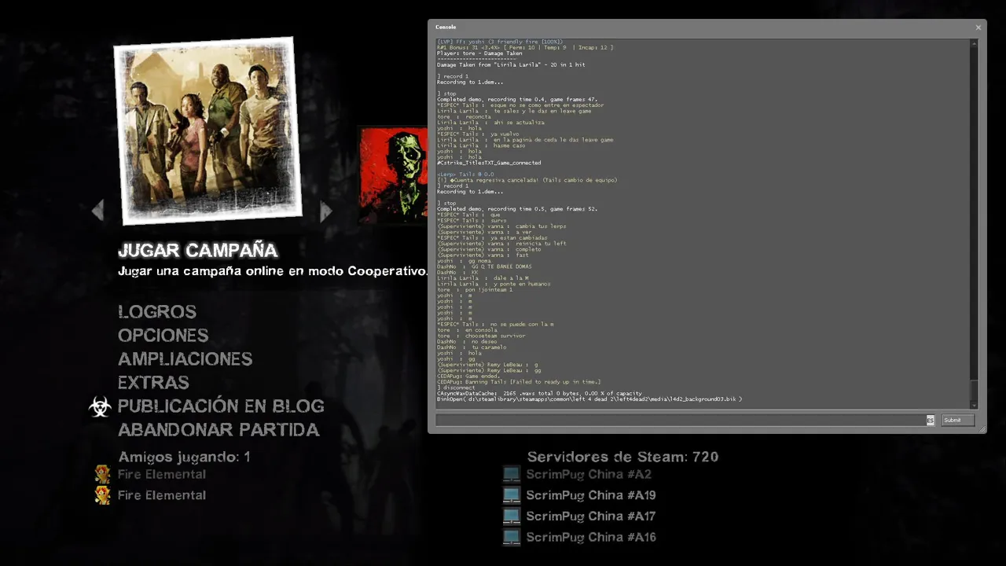Click the Amigos jugando: 1 header
Screen dimensions: 1006x566
point(184,457)
